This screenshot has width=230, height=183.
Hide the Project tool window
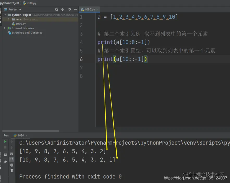(x=76, y=9)
